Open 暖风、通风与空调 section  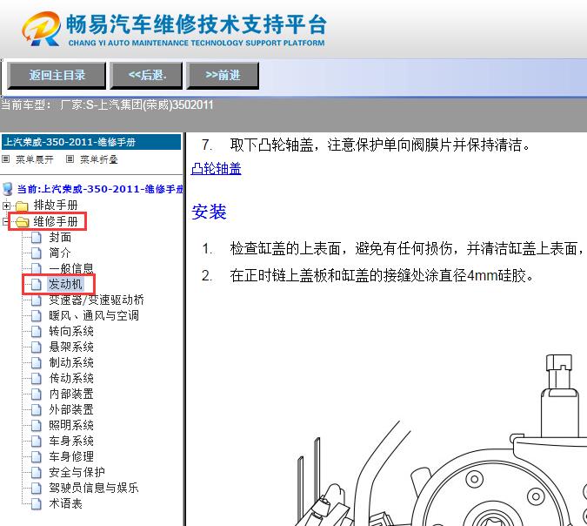point(94,315)
